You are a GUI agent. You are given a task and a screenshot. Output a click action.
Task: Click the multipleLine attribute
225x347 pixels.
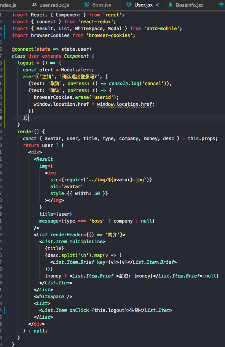pyautogui.click(x=86, y=241)
